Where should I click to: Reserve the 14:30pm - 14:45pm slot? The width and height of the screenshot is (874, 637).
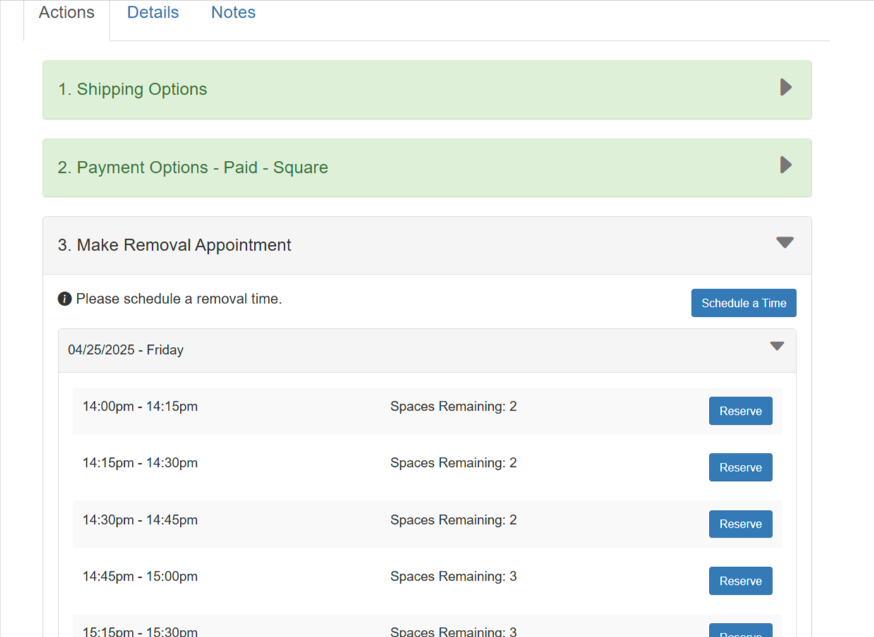(x=740, y=524)
